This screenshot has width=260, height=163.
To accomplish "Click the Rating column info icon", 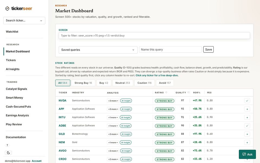I will [x=166, y=92].
